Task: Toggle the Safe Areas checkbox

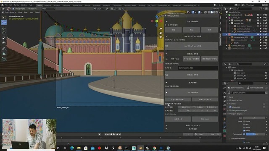Action: (x=230, y=107)
